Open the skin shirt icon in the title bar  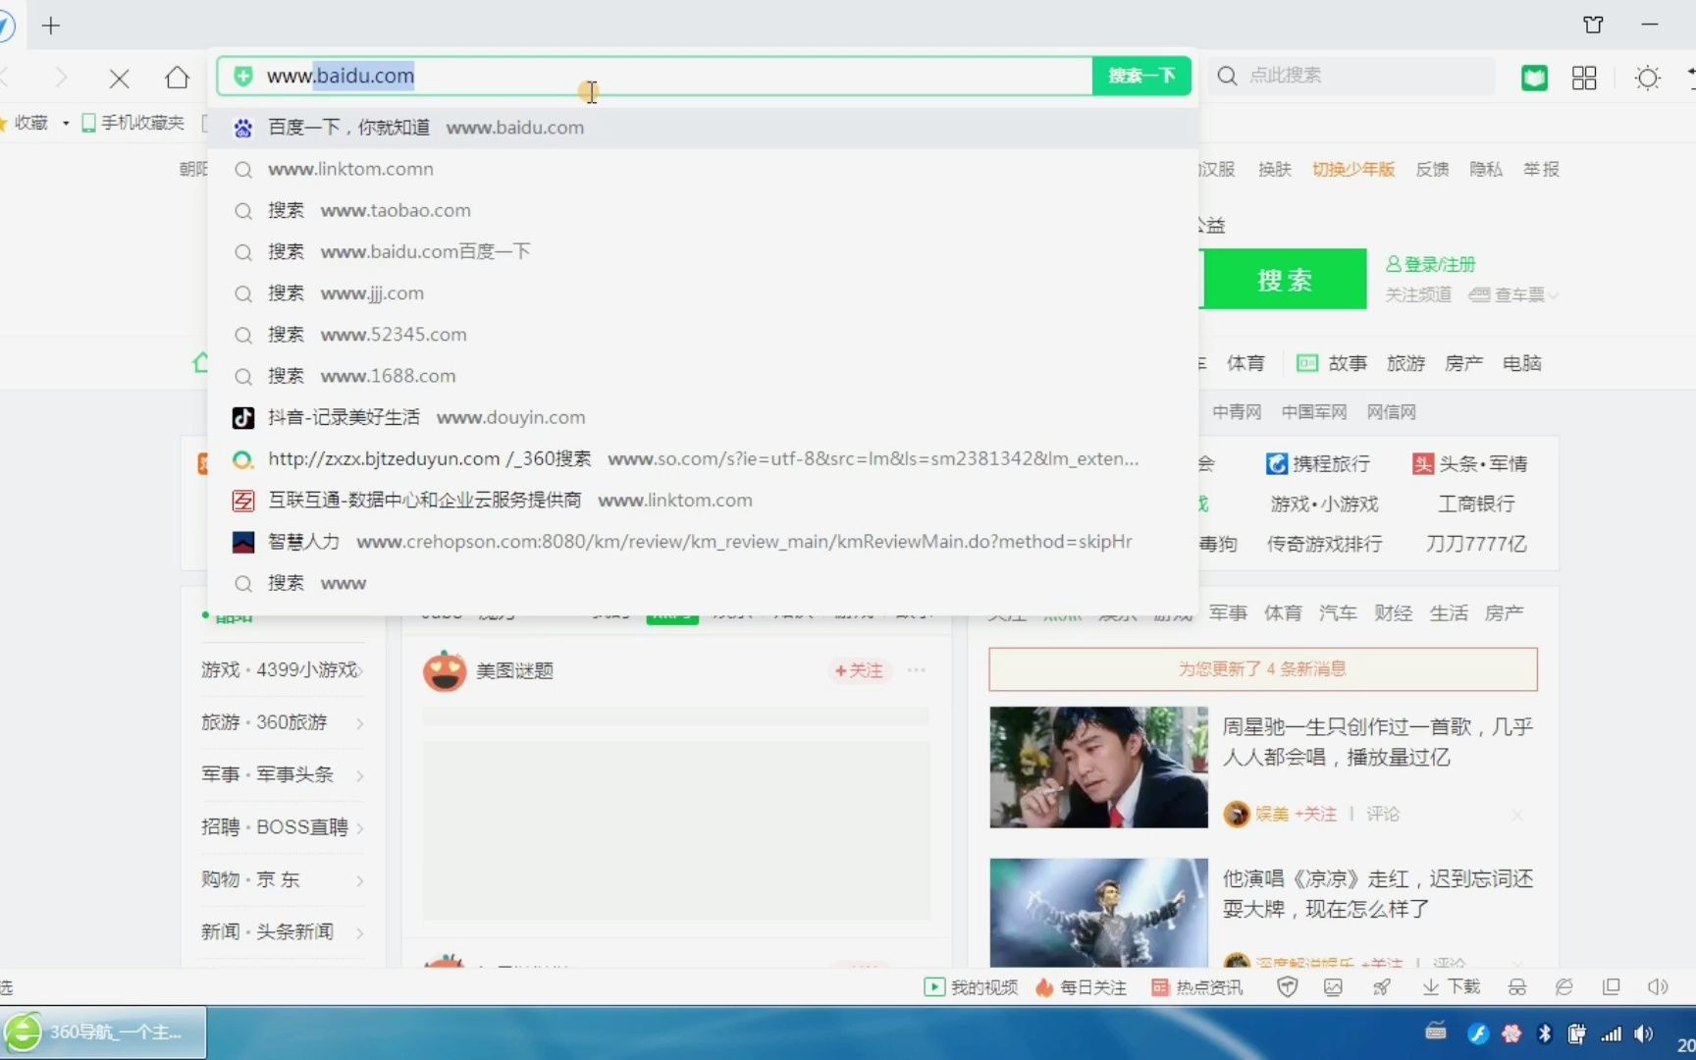coord(1593,25)
